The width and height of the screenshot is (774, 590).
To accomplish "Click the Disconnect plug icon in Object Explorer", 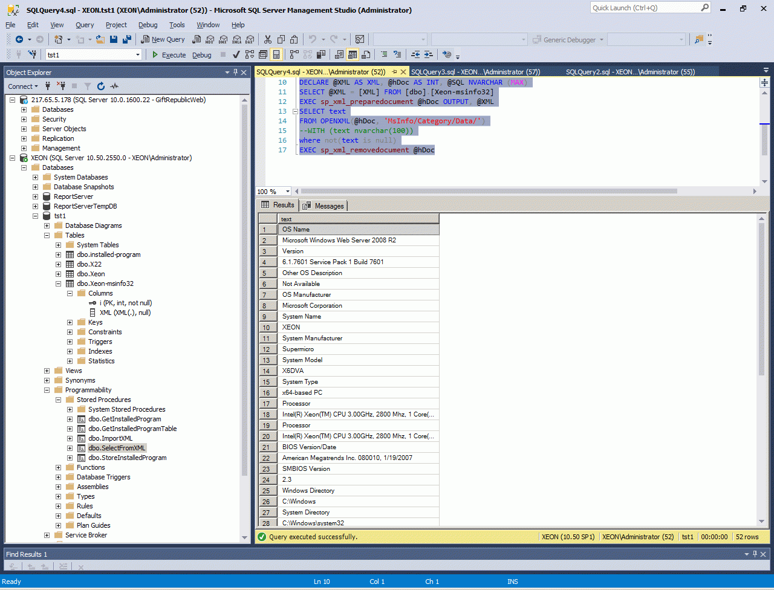I will pos(61,86).
